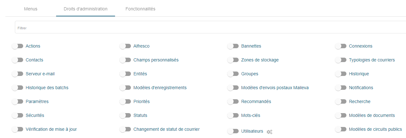The width and height of the screenshot is (406, 138).
Task: Toggle the Alfresco admin right
Action: click(126, 46)
